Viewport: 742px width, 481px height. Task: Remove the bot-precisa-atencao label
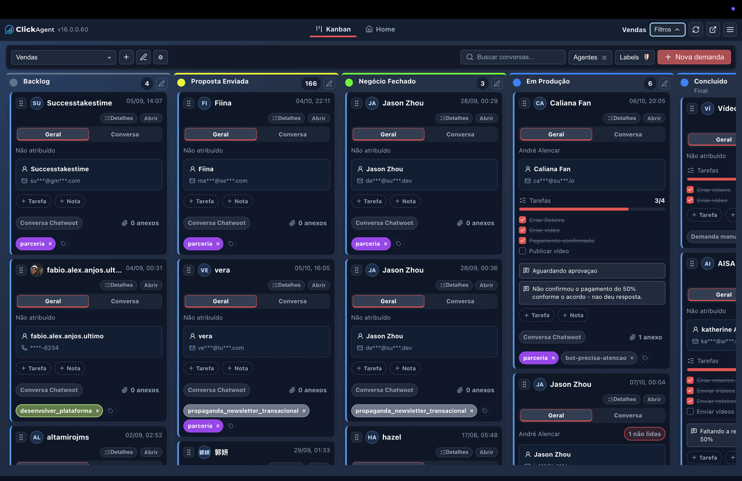[632, 358]
